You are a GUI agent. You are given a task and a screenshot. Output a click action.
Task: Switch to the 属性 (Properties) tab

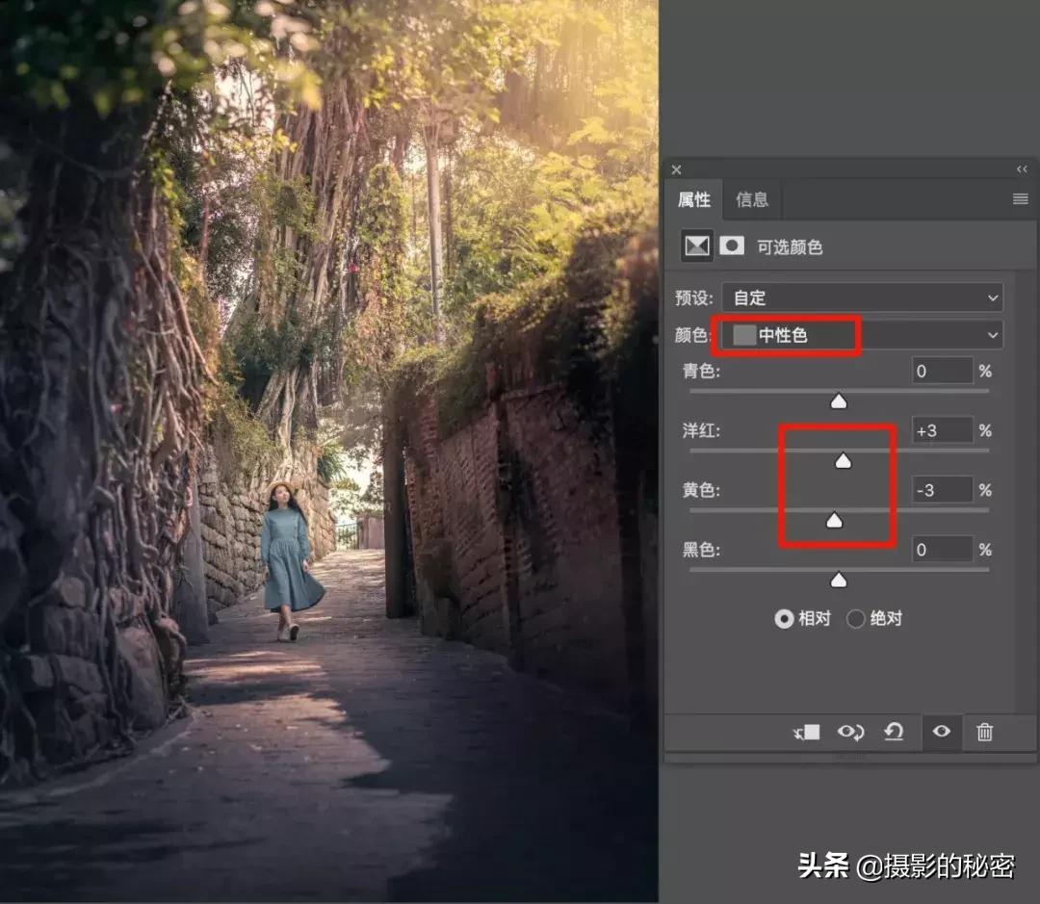tap(693, 199)
